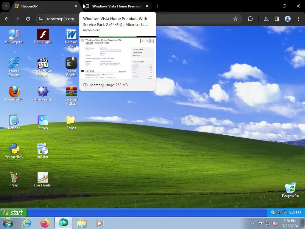Toggle the browser side panel
Screen dimensions: 305x229
click(x=277, y=19)
